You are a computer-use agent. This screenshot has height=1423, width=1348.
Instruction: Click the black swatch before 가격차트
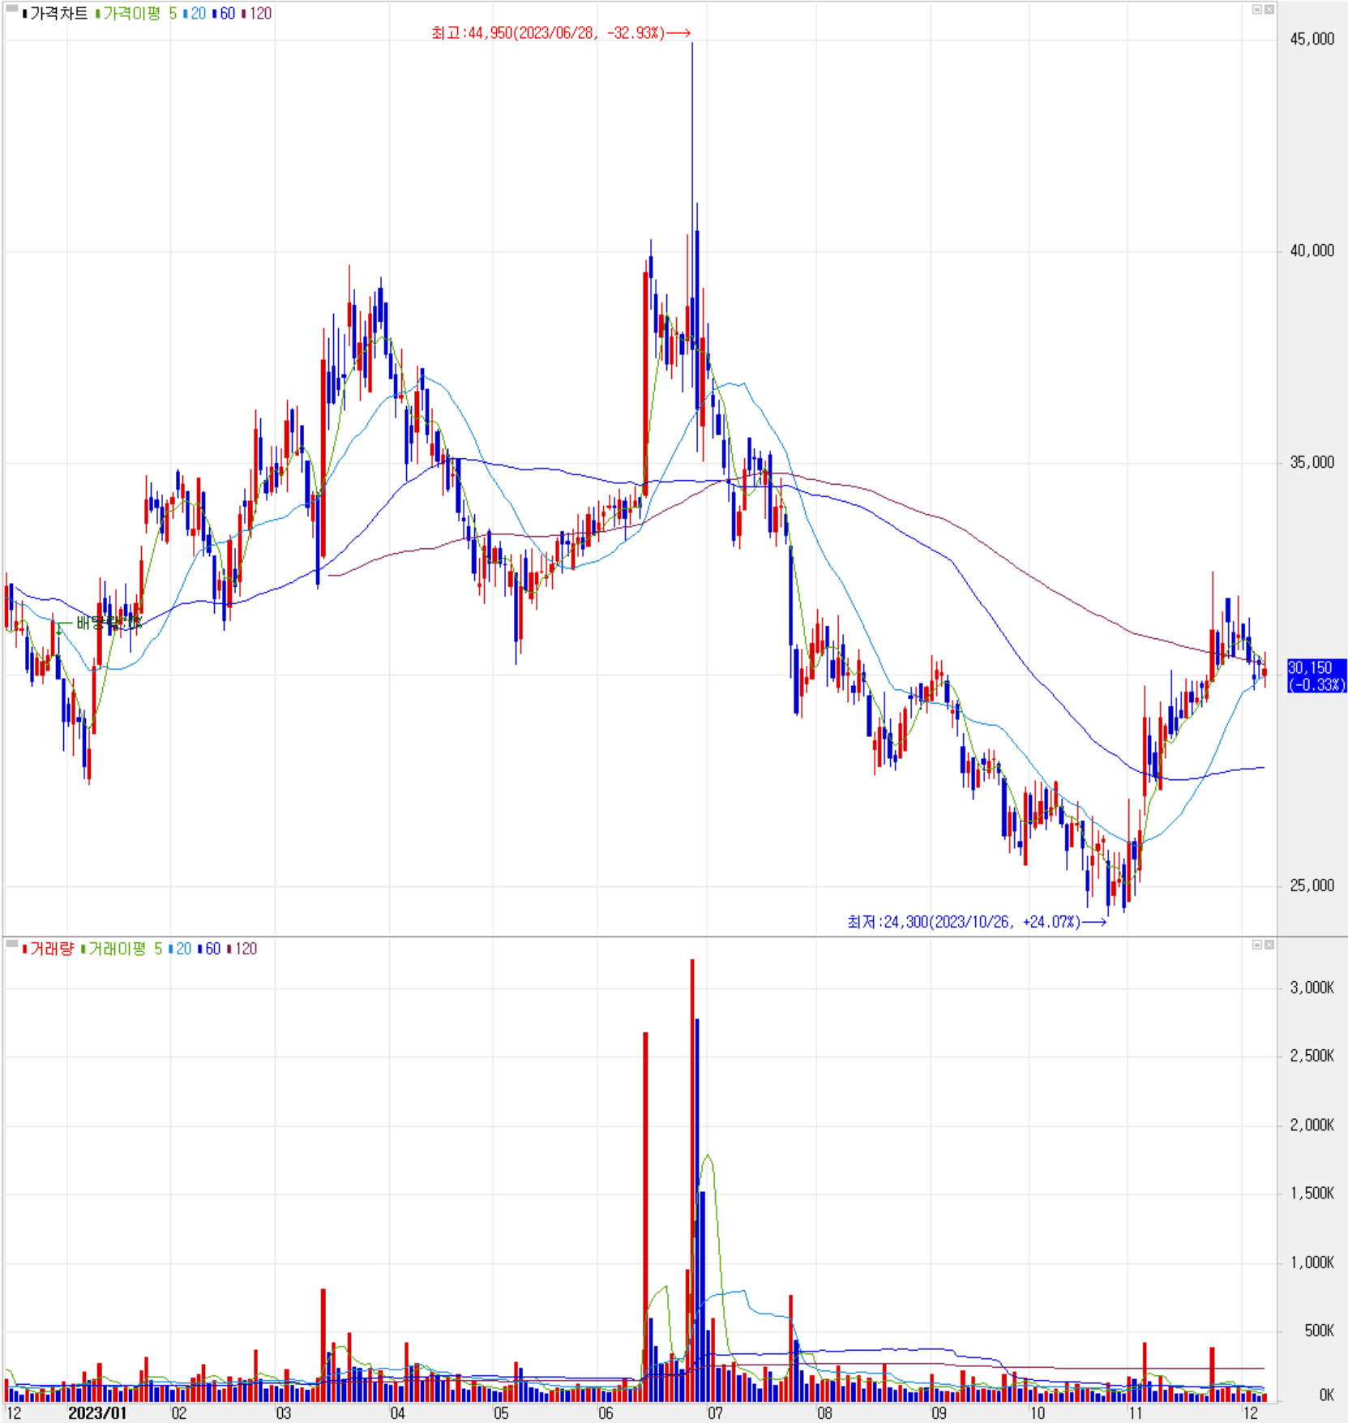(x=25, y=14)
